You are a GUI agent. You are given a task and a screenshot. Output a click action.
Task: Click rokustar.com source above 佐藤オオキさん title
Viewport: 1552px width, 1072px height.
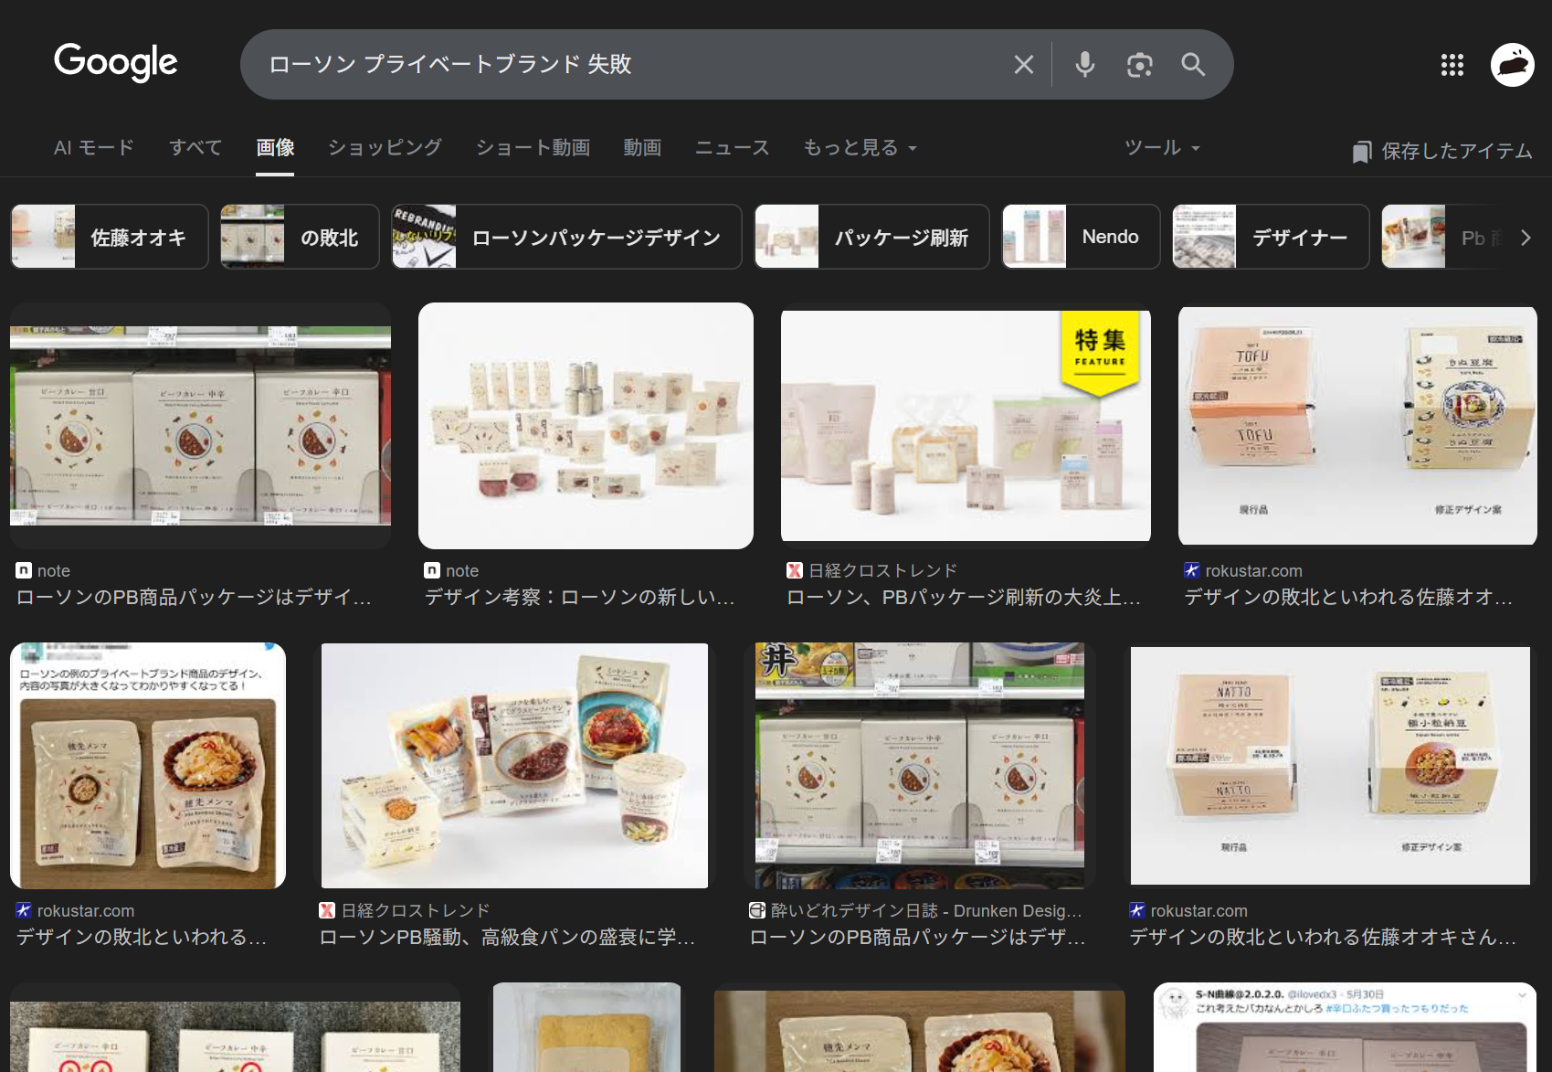[1188, 911]
